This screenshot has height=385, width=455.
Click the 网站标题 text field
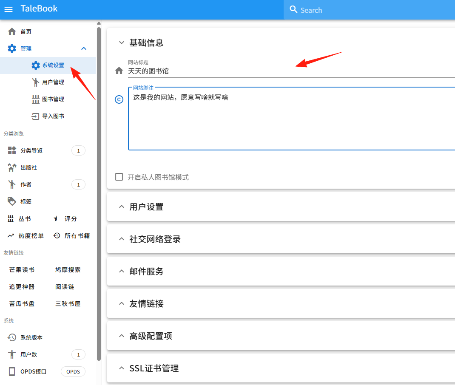(291, 71)
